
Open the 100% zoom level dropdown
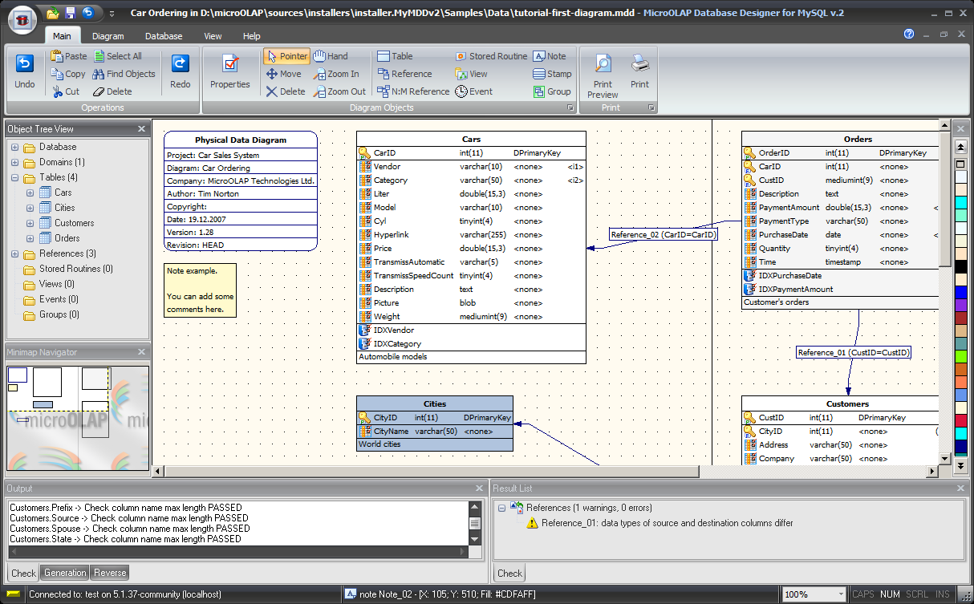click(x=840, y=594)
